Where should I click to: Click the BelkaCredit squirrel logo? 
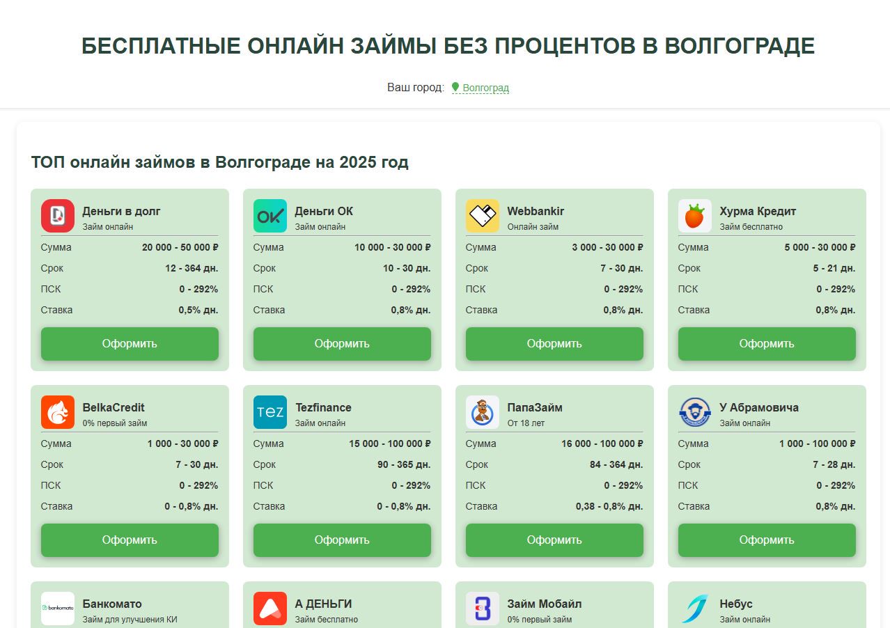pos(57,412)
